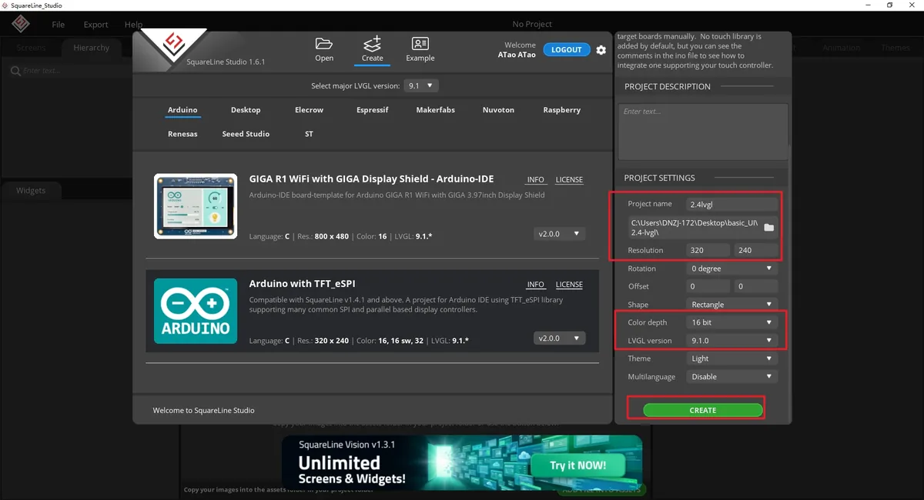Switch to the Screens tab
The image size is (924, 500).
pos(31,48)
